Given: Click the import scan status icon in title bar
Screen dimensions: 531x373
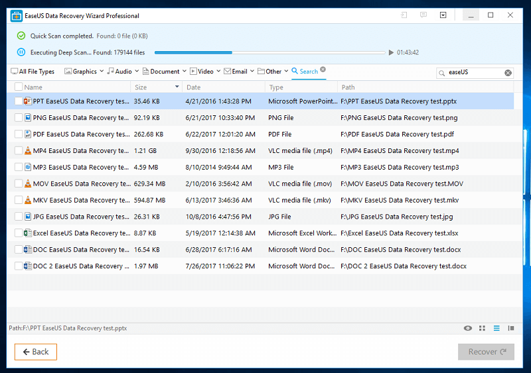Looking at the screenshot, I should (x=404, y=15).
